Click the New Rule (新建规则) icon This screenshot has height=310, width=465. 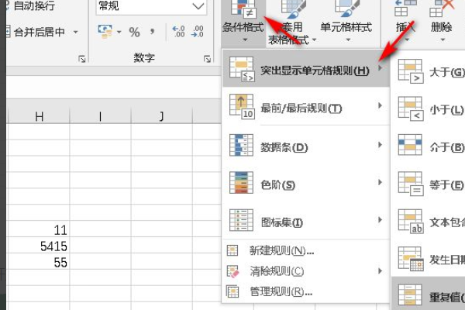pos(232,250)
